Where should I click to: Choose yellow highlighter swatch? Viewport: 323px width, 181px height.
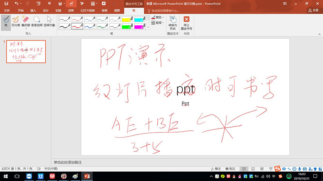point(127,19)
